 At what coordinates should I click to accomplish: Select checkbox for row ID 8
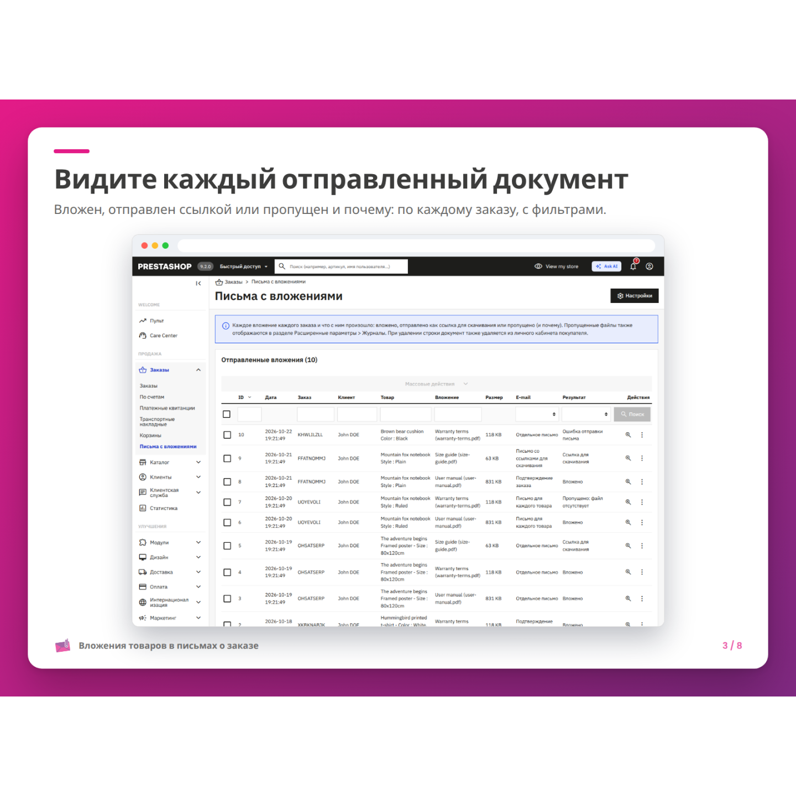pyautogui.click(x=227, y=482)
